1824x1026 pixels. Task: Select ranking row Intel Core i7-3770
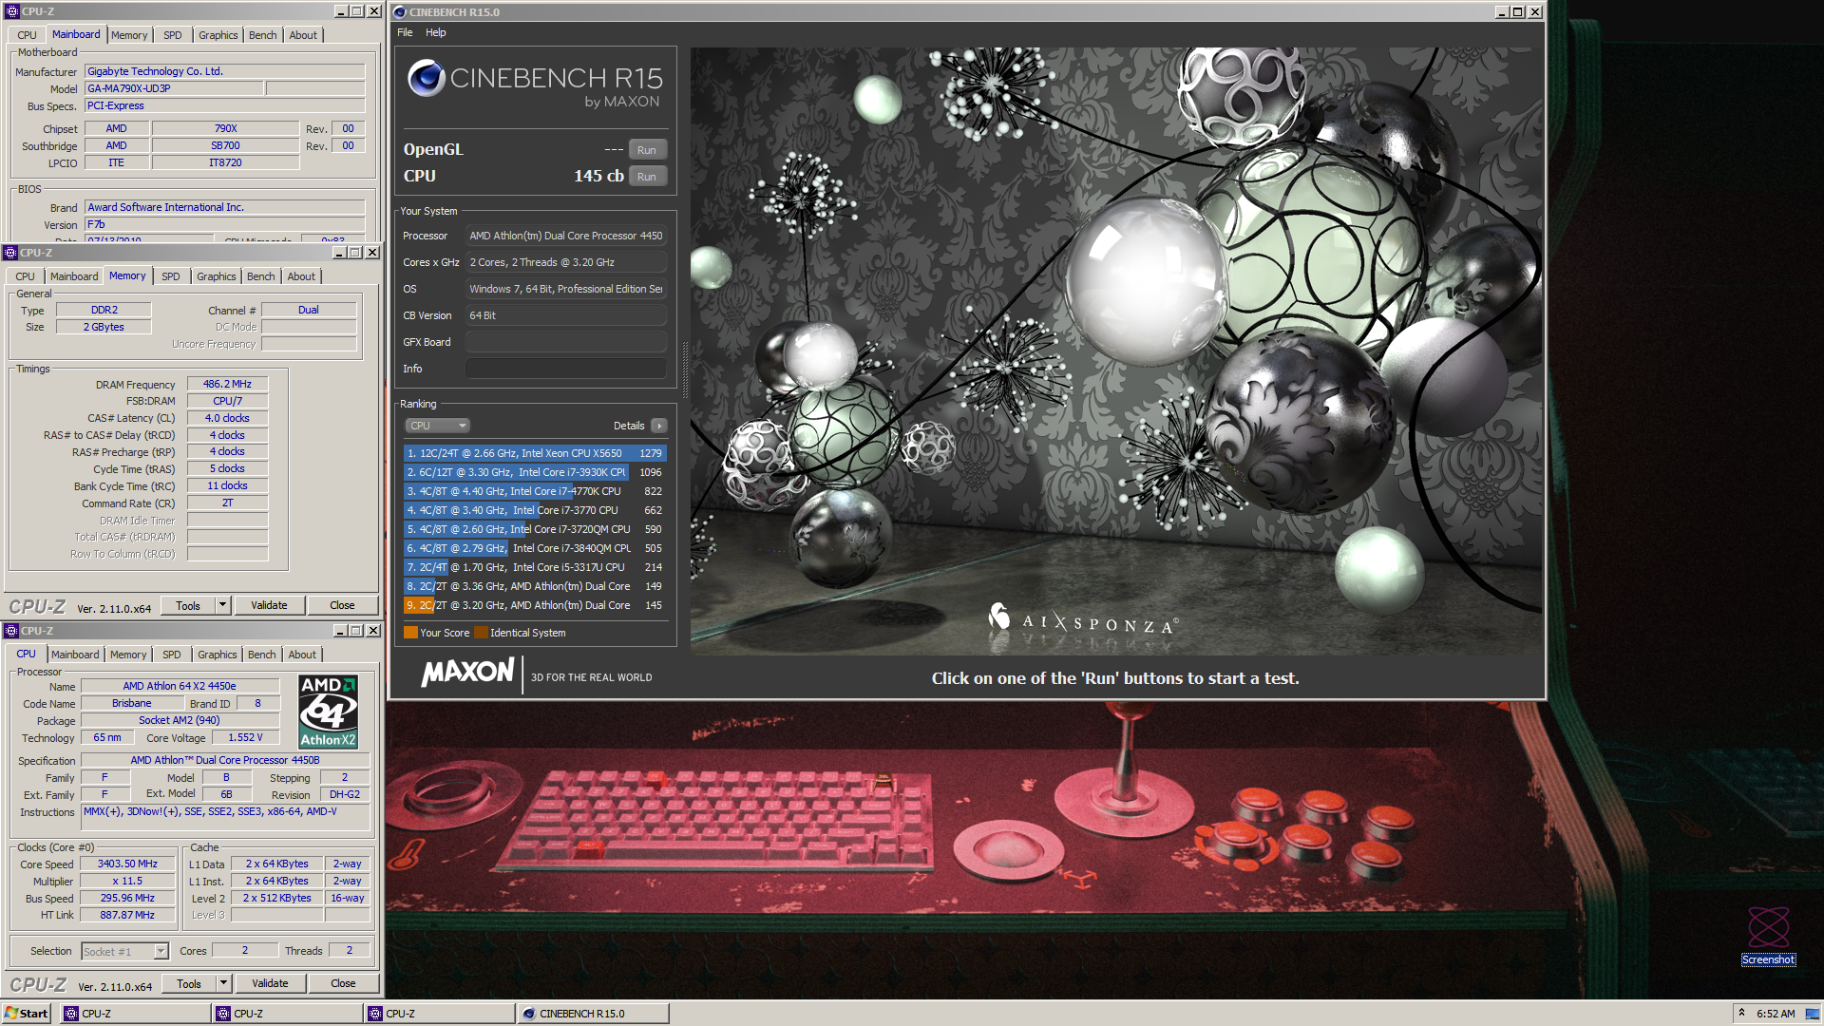(x=535, y=510)
